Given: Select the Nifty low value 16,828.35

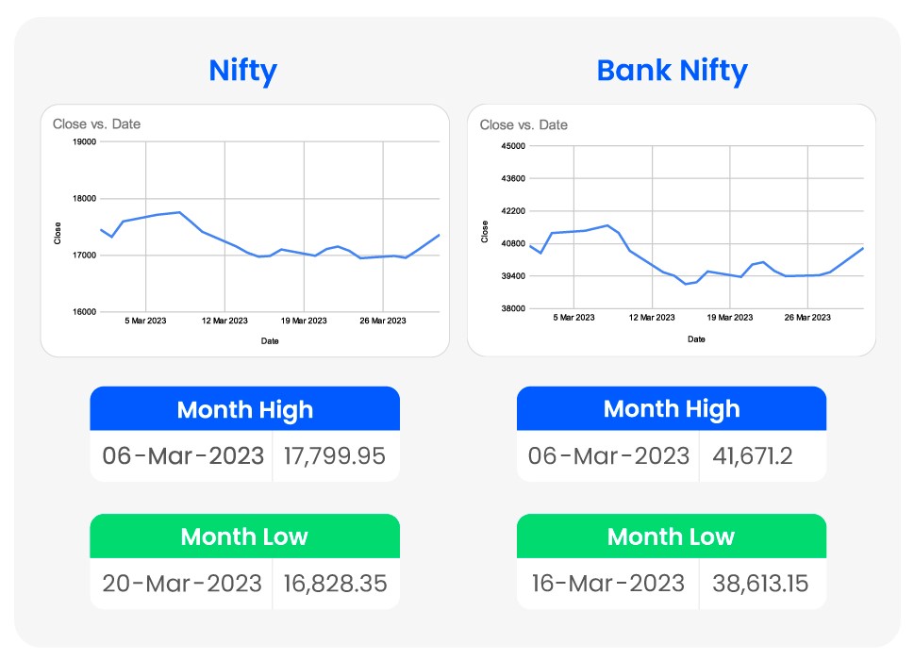Looking at the screenshot, I should pos(335,584).
